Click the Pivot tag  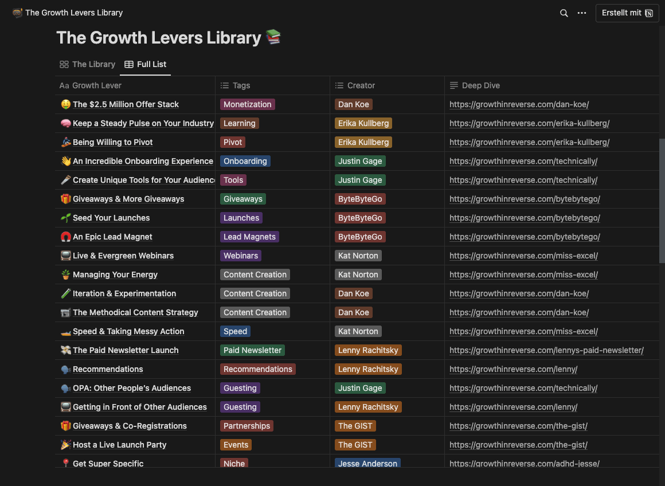coord(233,143)
